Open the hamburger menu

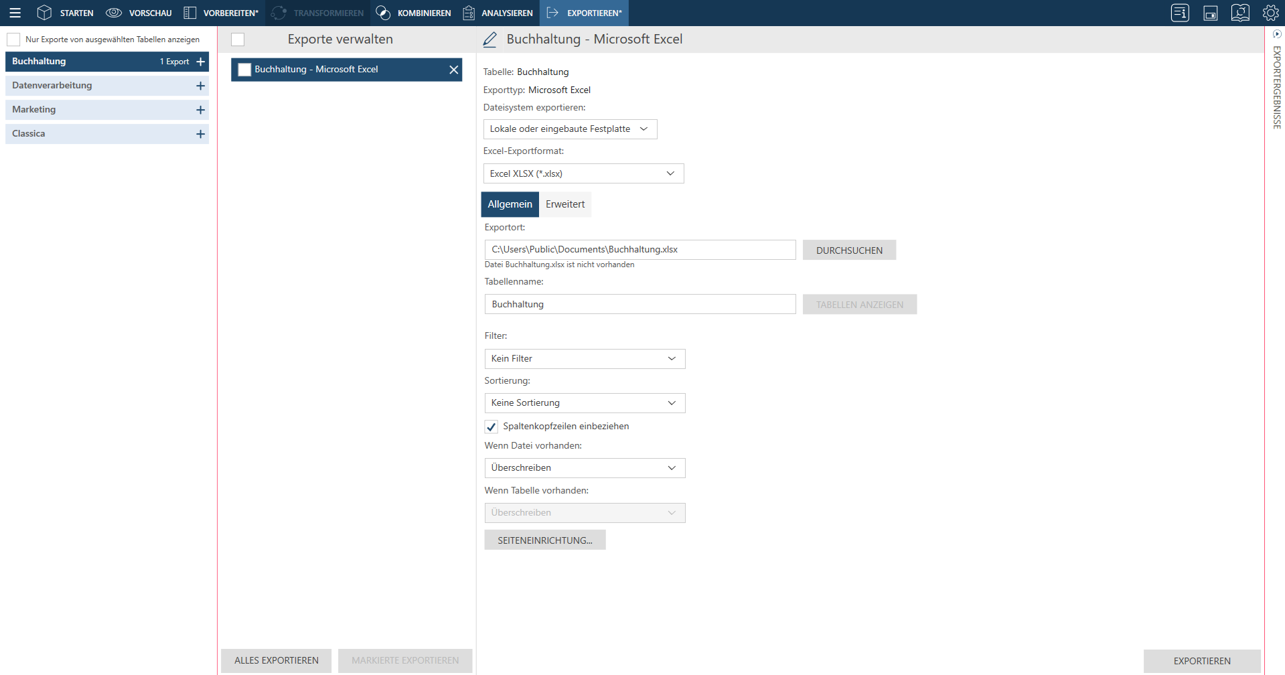(x=15, y=13)
